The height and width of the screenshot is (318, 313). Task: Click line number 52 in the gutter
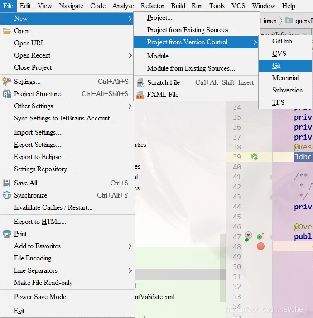[x=237, y=287]
